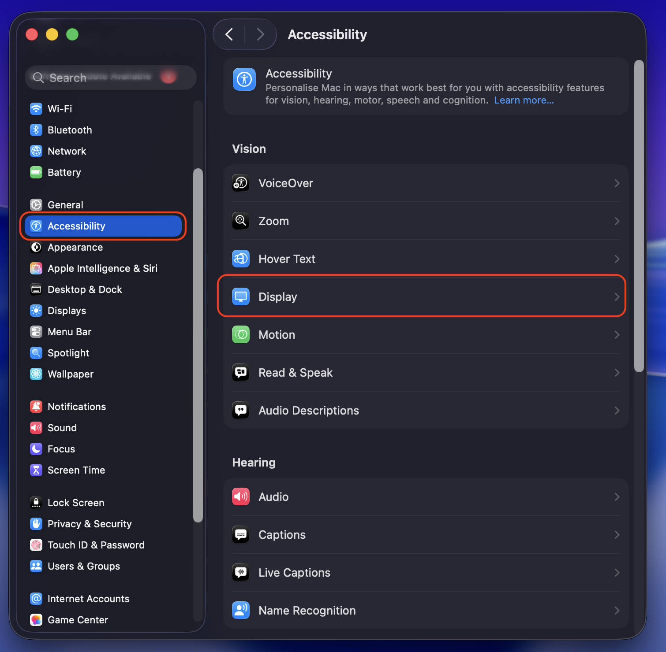Click the Wallpaper flower icon
Image resolution: width=666 pixels, height=652 pixels.
(36, 374)
